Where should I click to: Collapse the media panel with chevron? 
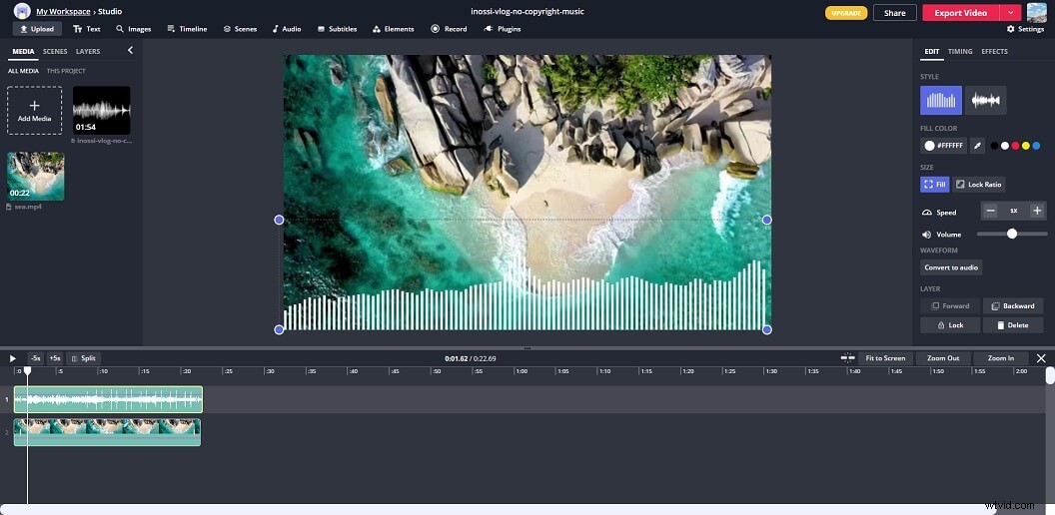(130, 51)
